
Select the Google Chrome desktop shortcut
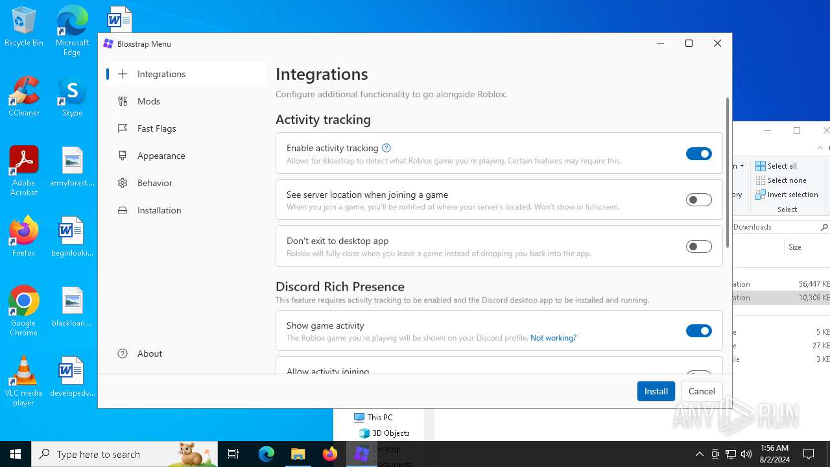pyautogui.click(x=24, y=311)
